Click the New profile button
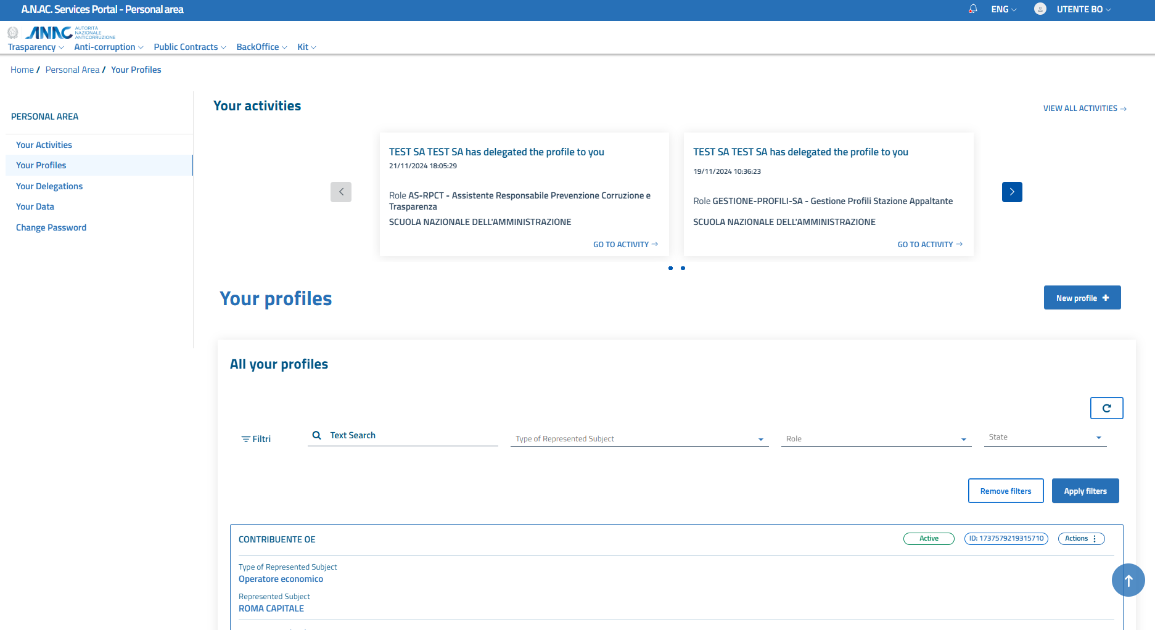Viewport: 1155px width, 630px height. pos(1082,298)
